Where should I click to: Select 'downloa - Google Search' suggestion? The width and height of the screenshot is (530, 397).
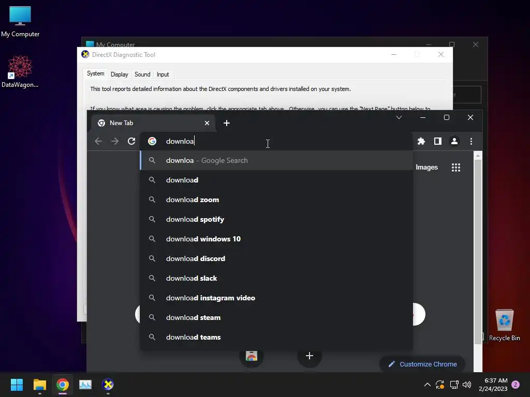click(276, 160)
